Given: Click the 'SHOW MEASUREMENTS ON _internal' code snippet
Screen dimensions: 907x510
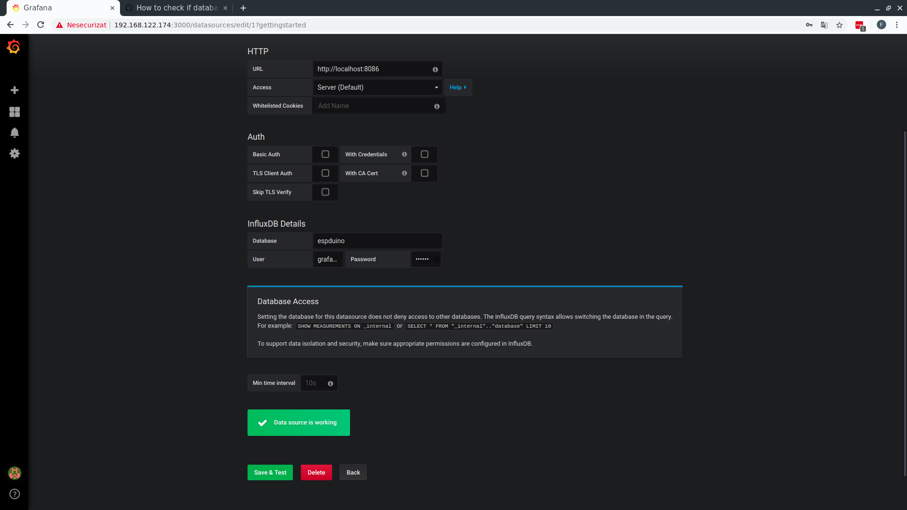Looking at the screenshot, I should click(x=344, y=326).
